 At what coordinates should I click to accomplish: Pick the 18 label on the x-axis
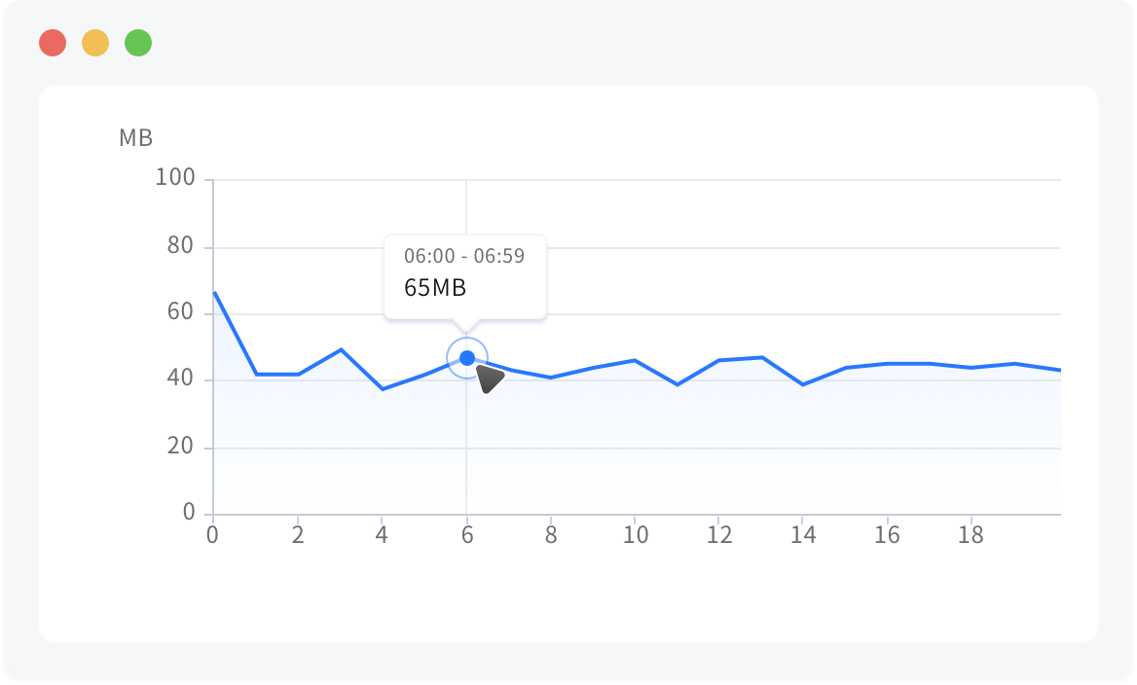[971, 535]
